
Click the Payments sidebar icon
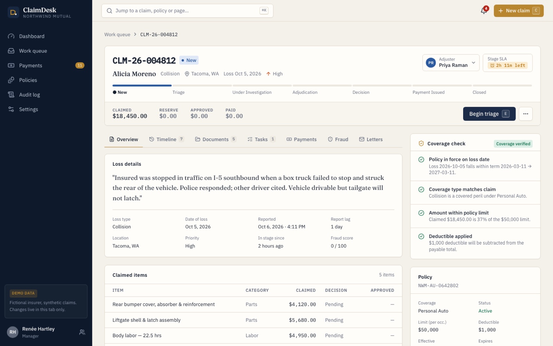pyautogui.click(x=11, y=65)
